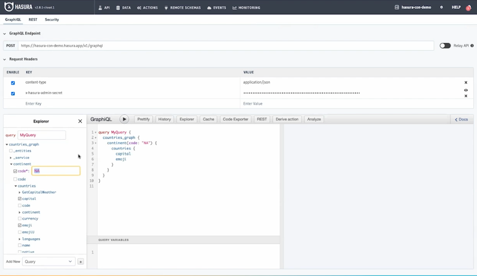Image resolution: width=477 pixels, height=276 pixels.
Task: Switch to the REST tab
Action: click(x=33, y=20)
